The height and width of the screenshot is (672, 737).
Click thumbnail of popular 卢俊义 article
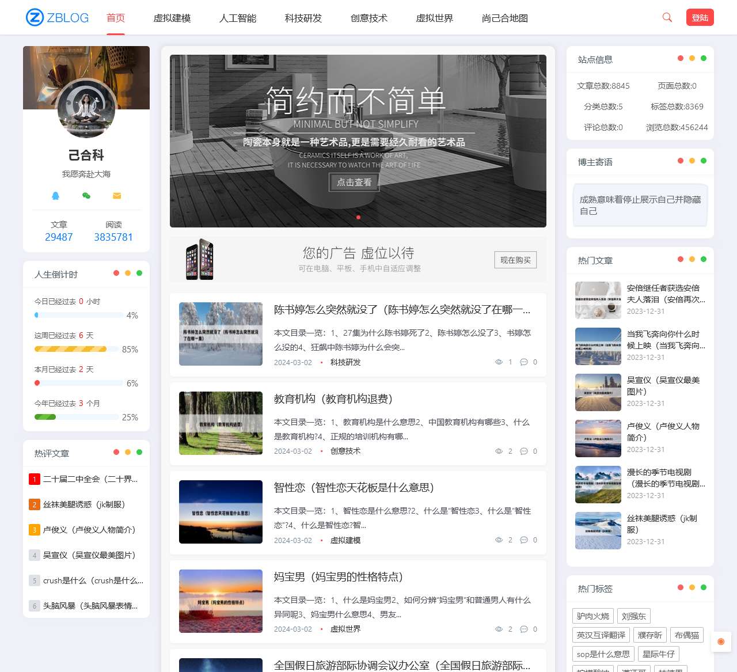click(598, 438)
